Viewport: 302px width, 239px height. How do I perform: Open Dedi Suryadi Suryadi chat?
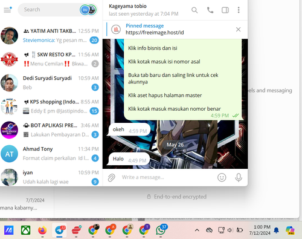point(51,83)
